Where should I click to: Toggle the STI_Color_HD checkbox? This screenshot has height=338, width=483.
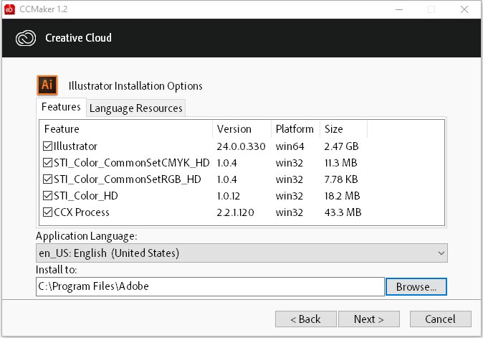47,195
